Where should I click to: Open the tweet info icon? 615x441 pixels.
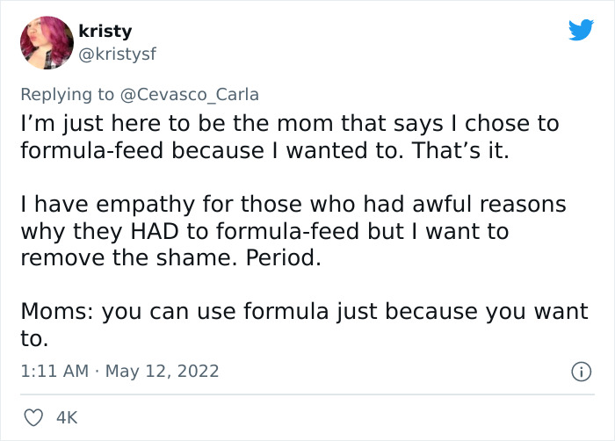click(580, 372)
